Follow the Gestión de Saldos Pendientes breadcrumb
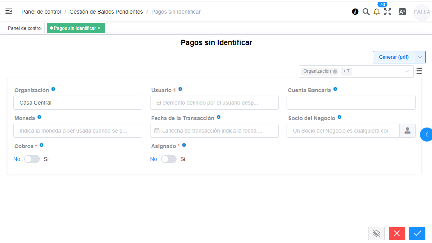 [106, 12]
